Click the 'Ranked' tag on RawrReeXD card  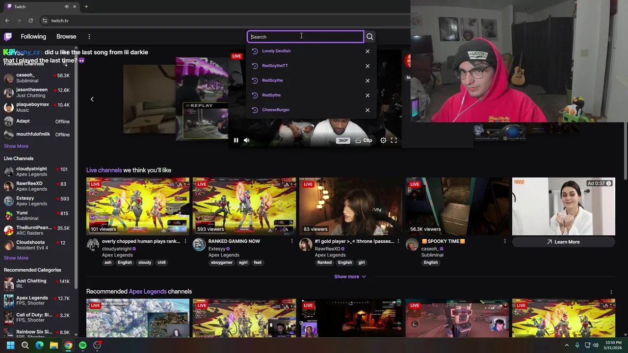tap(324, 262)
